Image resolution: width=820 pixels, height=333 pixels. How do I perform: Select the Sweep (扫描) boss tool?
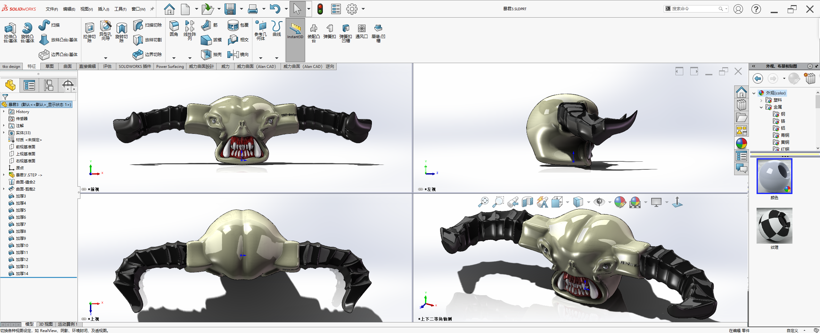[x=49, y=25]
